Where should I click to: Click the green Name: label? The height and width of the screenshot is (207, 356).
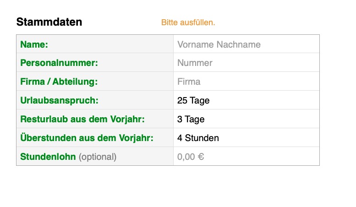(x=34, y=44)
